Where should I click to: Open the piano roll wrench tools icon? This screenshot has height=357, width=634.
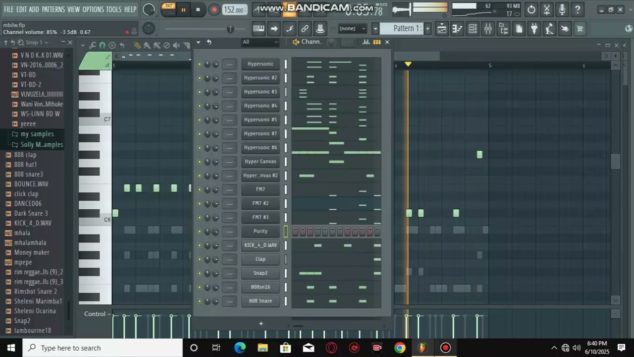93,45
